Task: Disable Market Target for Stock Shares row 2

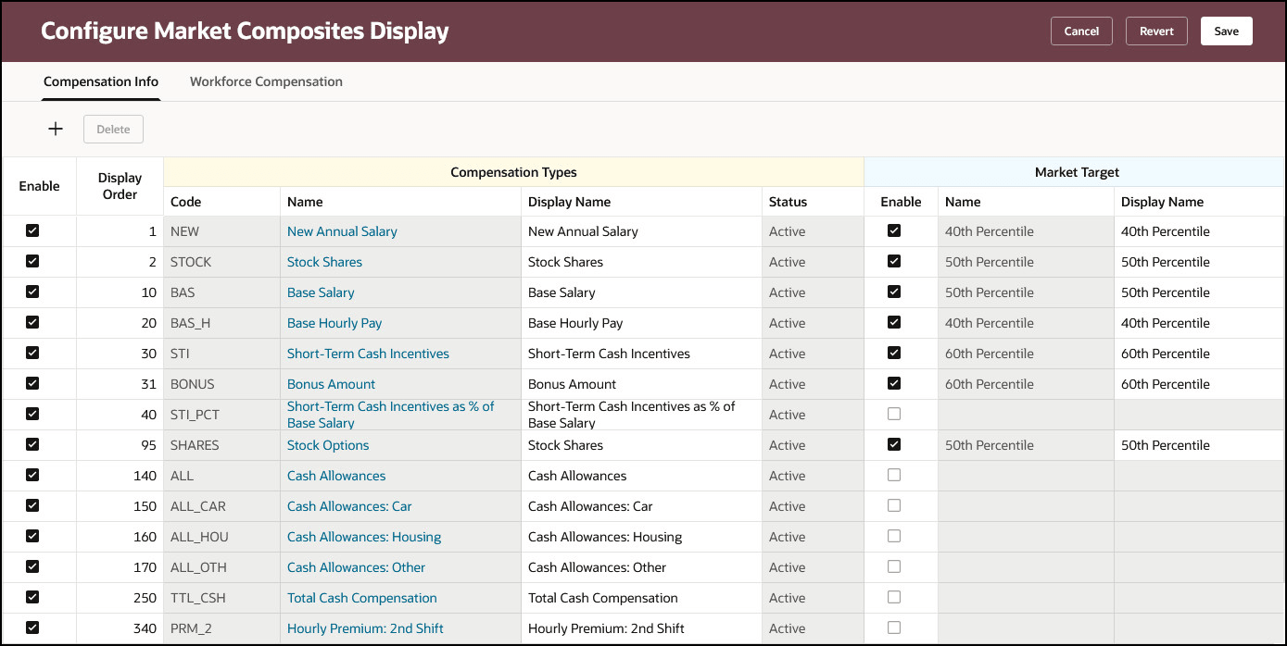Action: pyautogui.click(x=894, y=261)
